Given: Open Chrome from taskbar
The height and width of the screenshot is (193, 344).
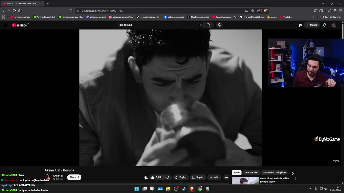Looking at the screenshot, I should (x=200, y=189).
